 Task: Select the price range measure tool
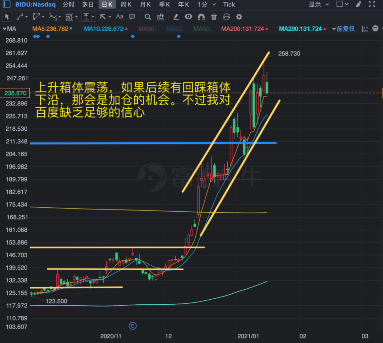pos(86,17)
